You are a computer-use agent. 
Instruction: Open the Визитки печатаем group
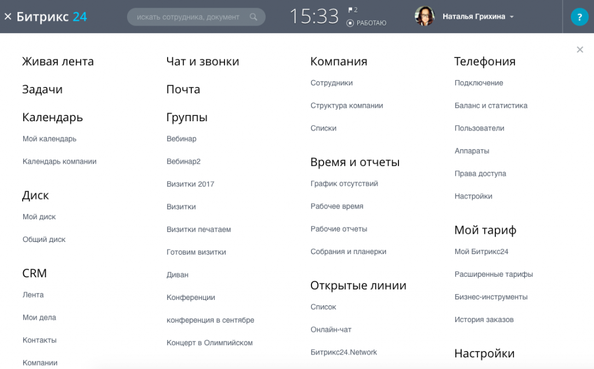[198, 230]
